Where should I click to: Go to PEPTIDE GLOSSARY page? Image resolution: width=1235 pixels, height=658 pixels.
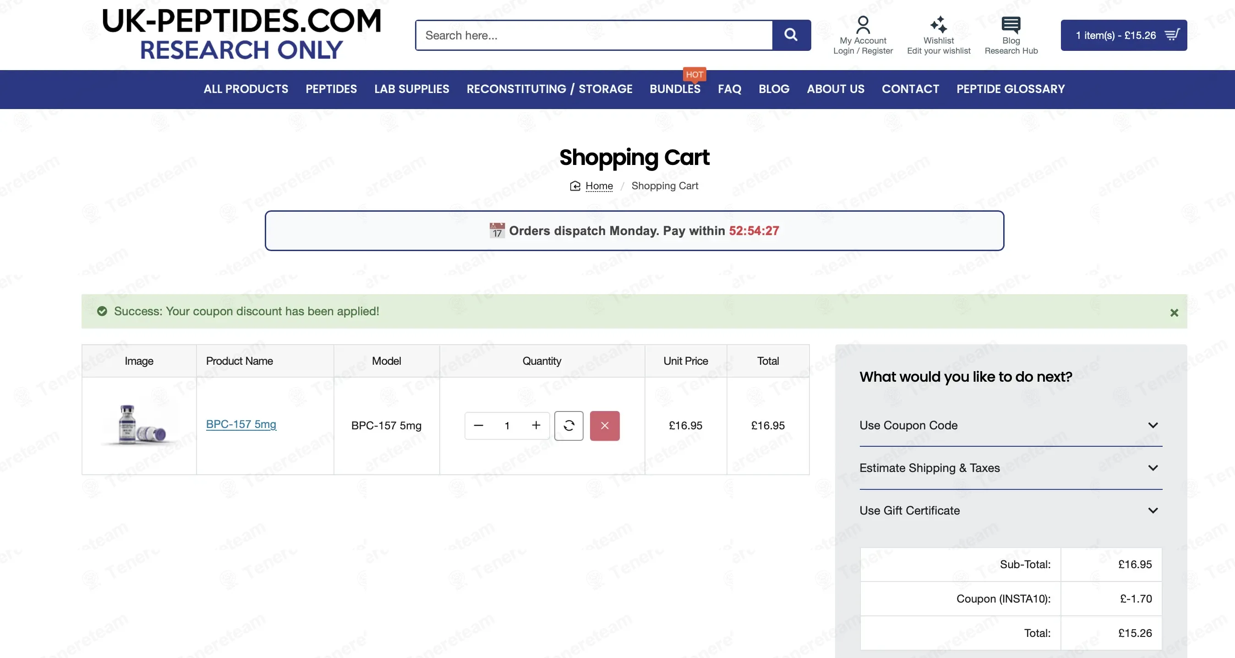point(1010,89)
